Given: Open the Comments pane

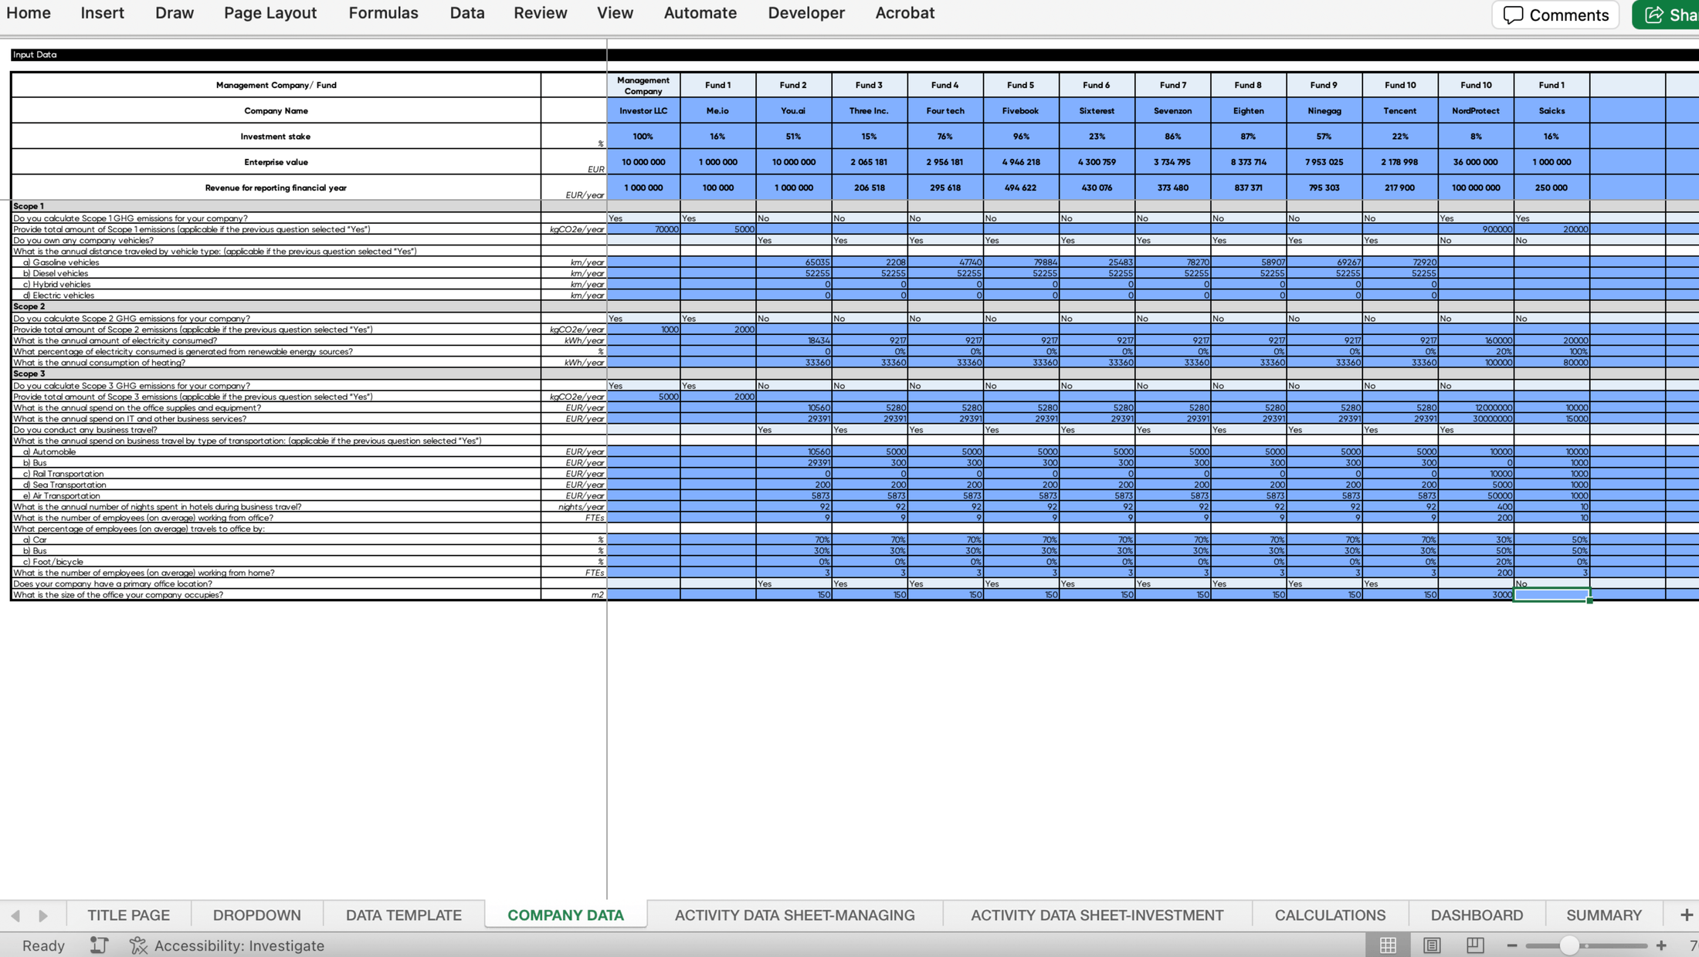Looking at the screenshot, I should pyautogui.click(x=1555, y=15).
